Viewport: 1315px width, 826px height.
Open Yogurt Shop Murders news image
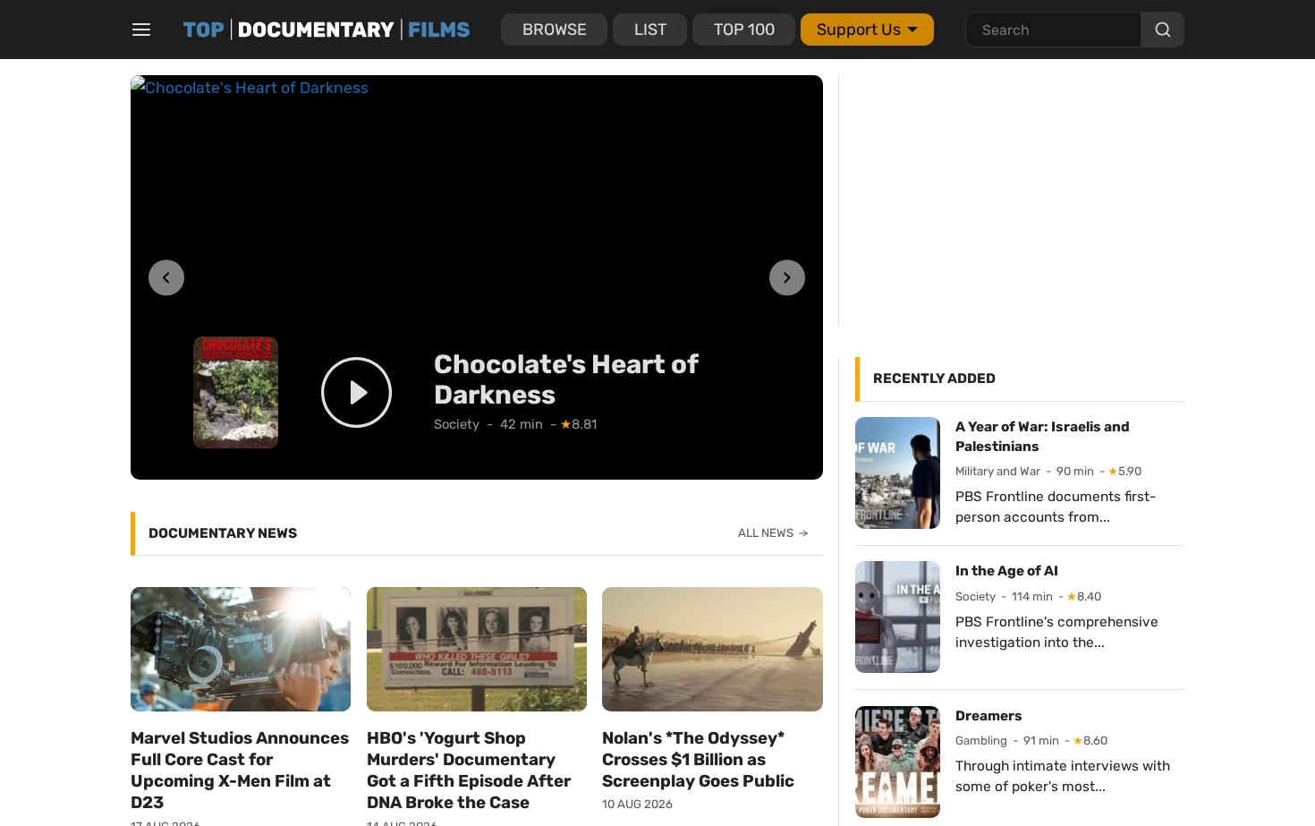[477, 649]
